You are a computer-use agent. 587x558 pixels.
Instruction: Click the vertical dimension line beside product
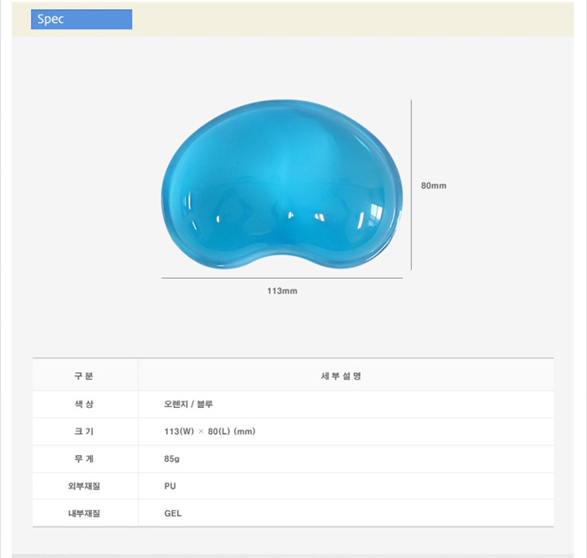point(411,184)
